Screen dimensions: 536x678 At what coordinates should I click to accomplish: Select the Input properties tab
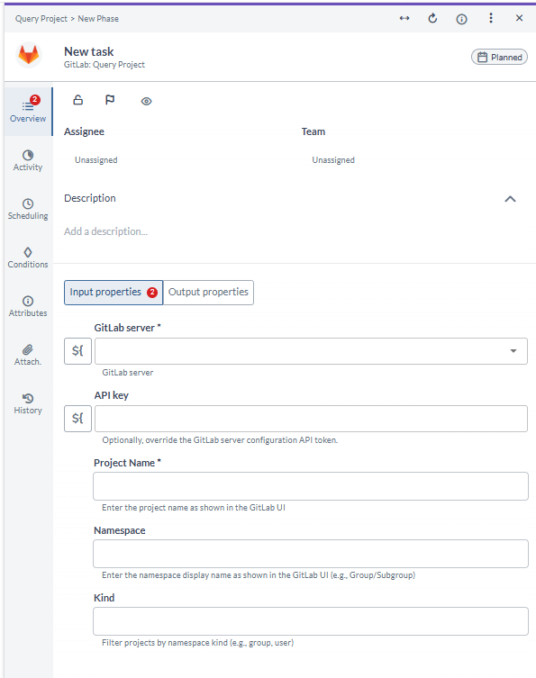pos(114,293)
